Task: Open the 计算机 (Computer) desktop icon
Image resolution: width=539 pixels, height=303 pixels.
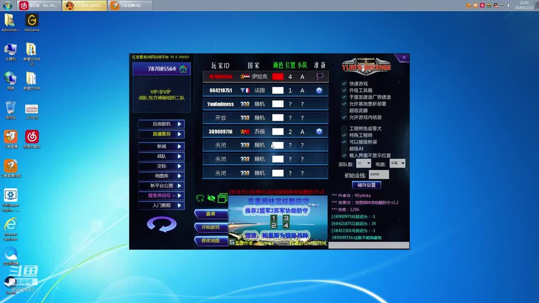Action: pos(11,52)
